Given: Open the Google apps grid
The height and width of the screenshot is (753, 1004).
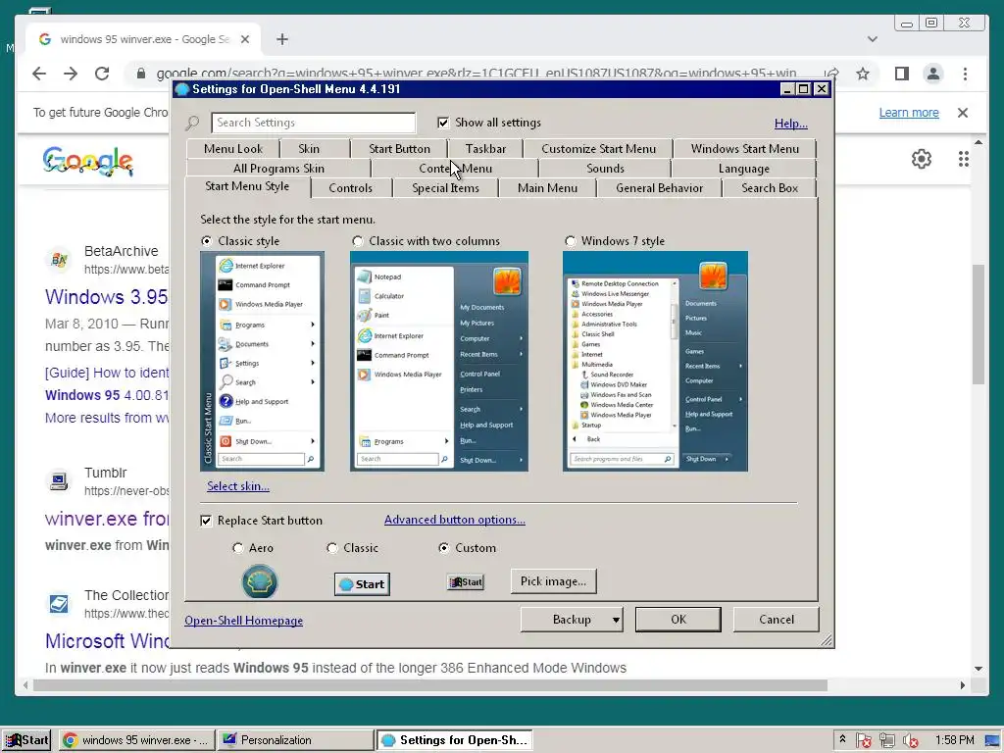Looking at the screenshot, I should pyautogui.click(x=964, y=159).
